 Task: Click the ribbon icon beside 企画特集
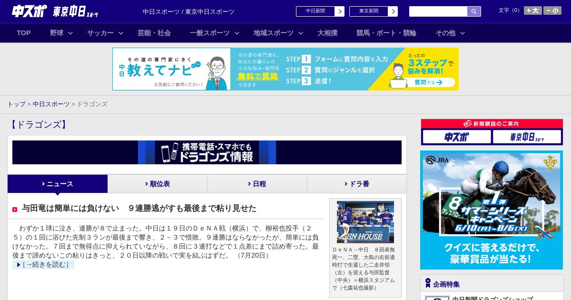point(428,283)
